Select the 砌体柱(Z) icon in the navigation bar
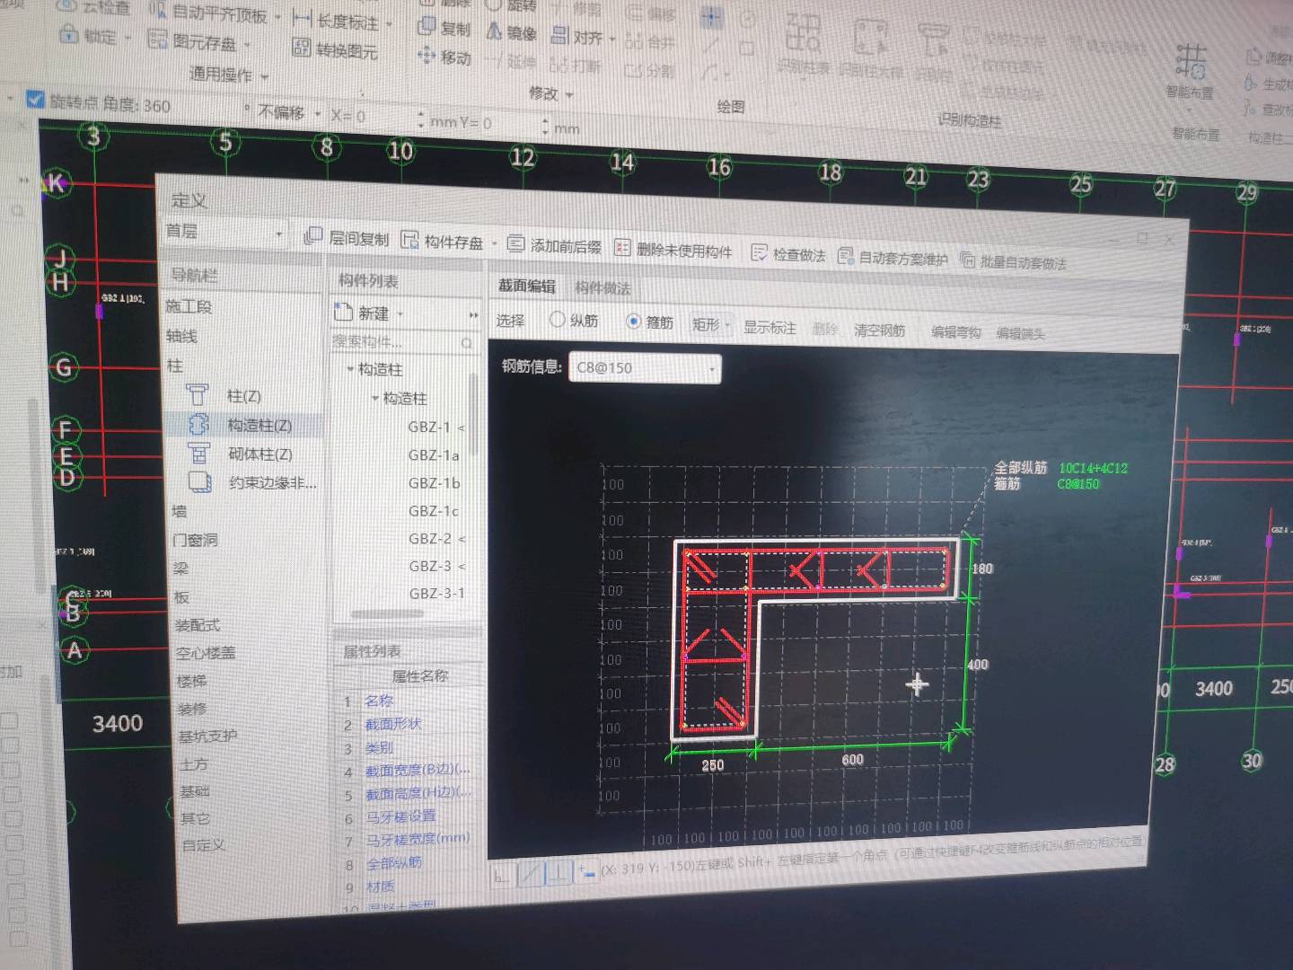Image resolution: width=1293 pixels, height=970 pixels. tap(199, 454)
